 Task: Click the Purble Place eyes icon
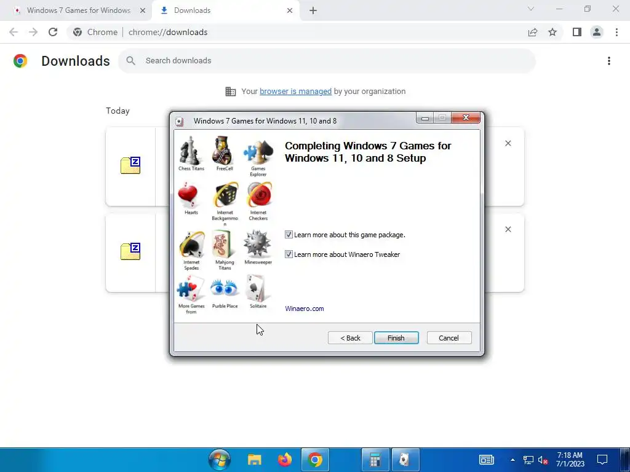[224, 288]
